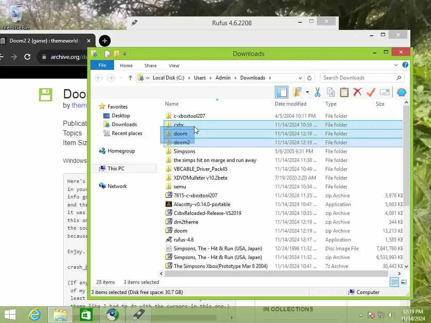Click the browser Reload icon
Viewport: 431px width, 323px height.
pos(27,57)
